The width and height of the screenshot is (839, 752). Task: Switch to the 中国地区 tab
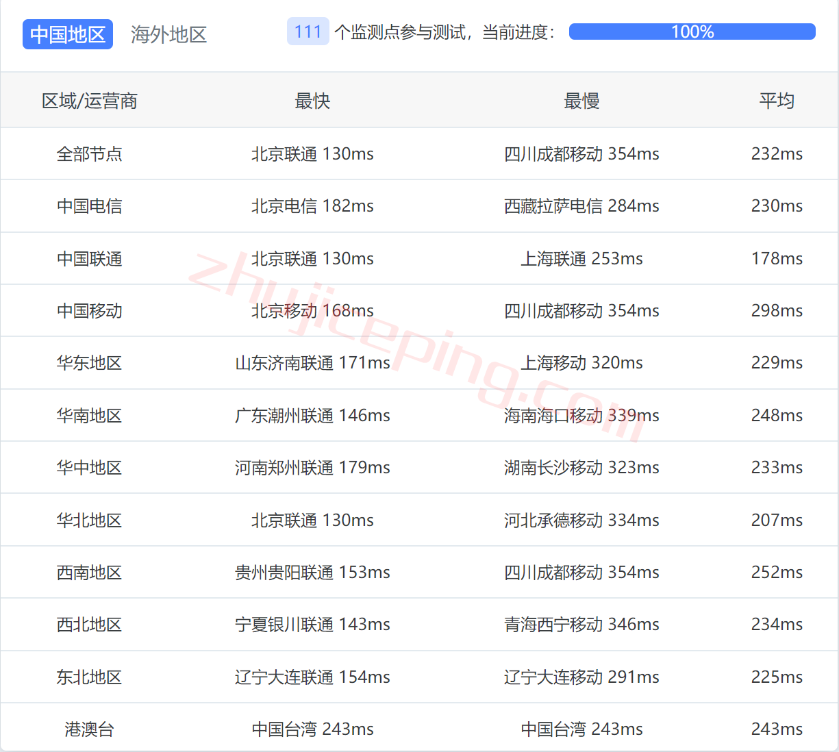pyautogui.click(x=67, y=34)
